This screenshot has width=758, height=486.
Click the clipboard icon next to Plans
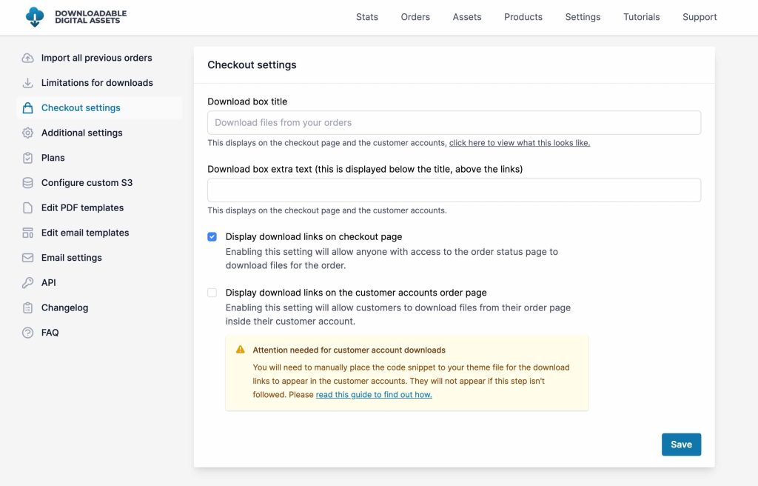(28, 158)
